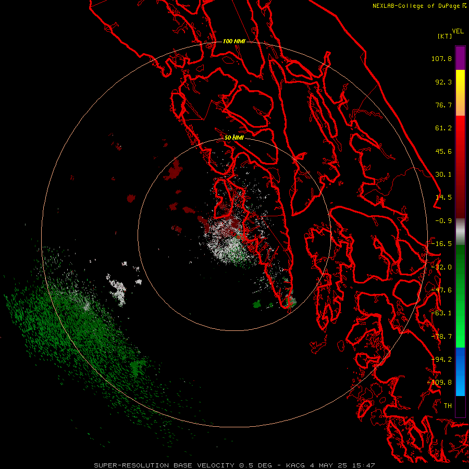Click the -94.2 velocity scale value
This screenshot has width=469, height=469.
coord(441,360)
